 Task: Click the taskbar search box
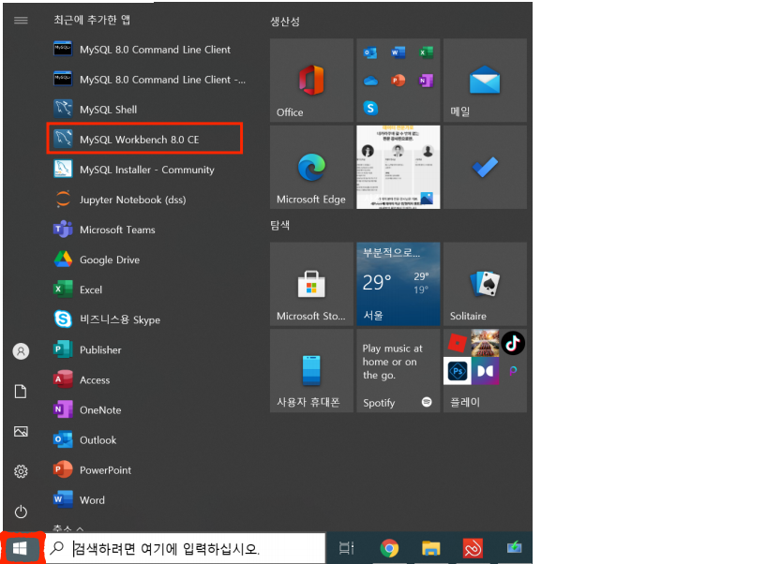tap(186, 548)
